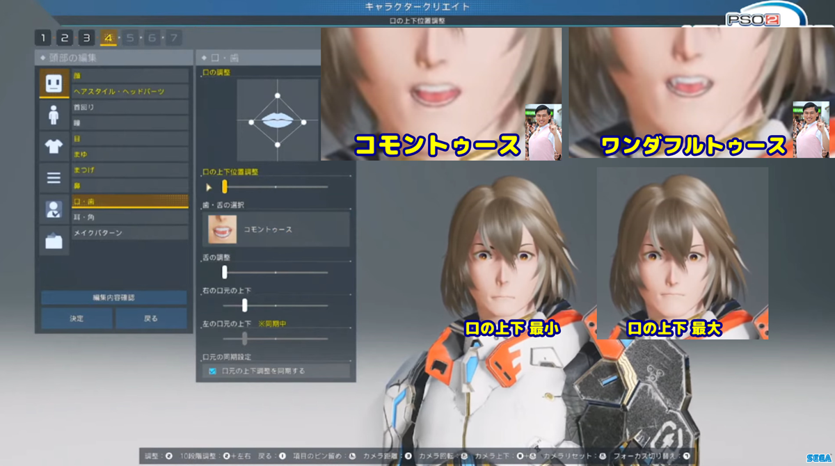Image resolution: width=835 pixels, height=466 pixels.
Task: Click the PSO2 logo
Action: coord(753,19)
